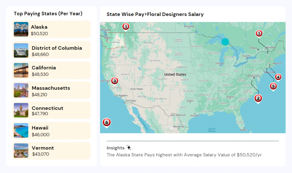Click the blue circle marker near Lake Superior
This screenshot has height=173, width=292.
[x=225, y=42]
